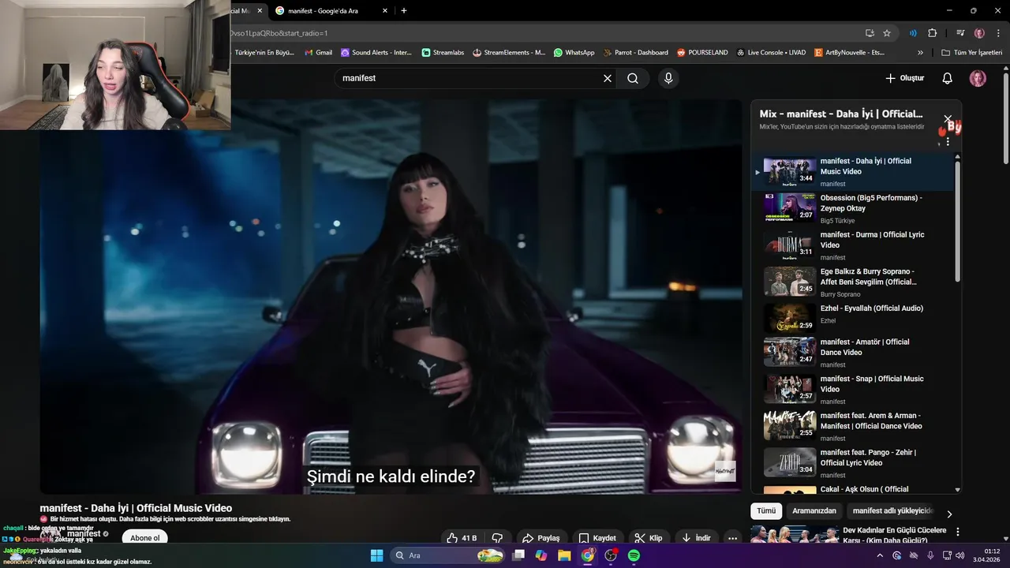Close the Mix playlist panel

[948, 119]
